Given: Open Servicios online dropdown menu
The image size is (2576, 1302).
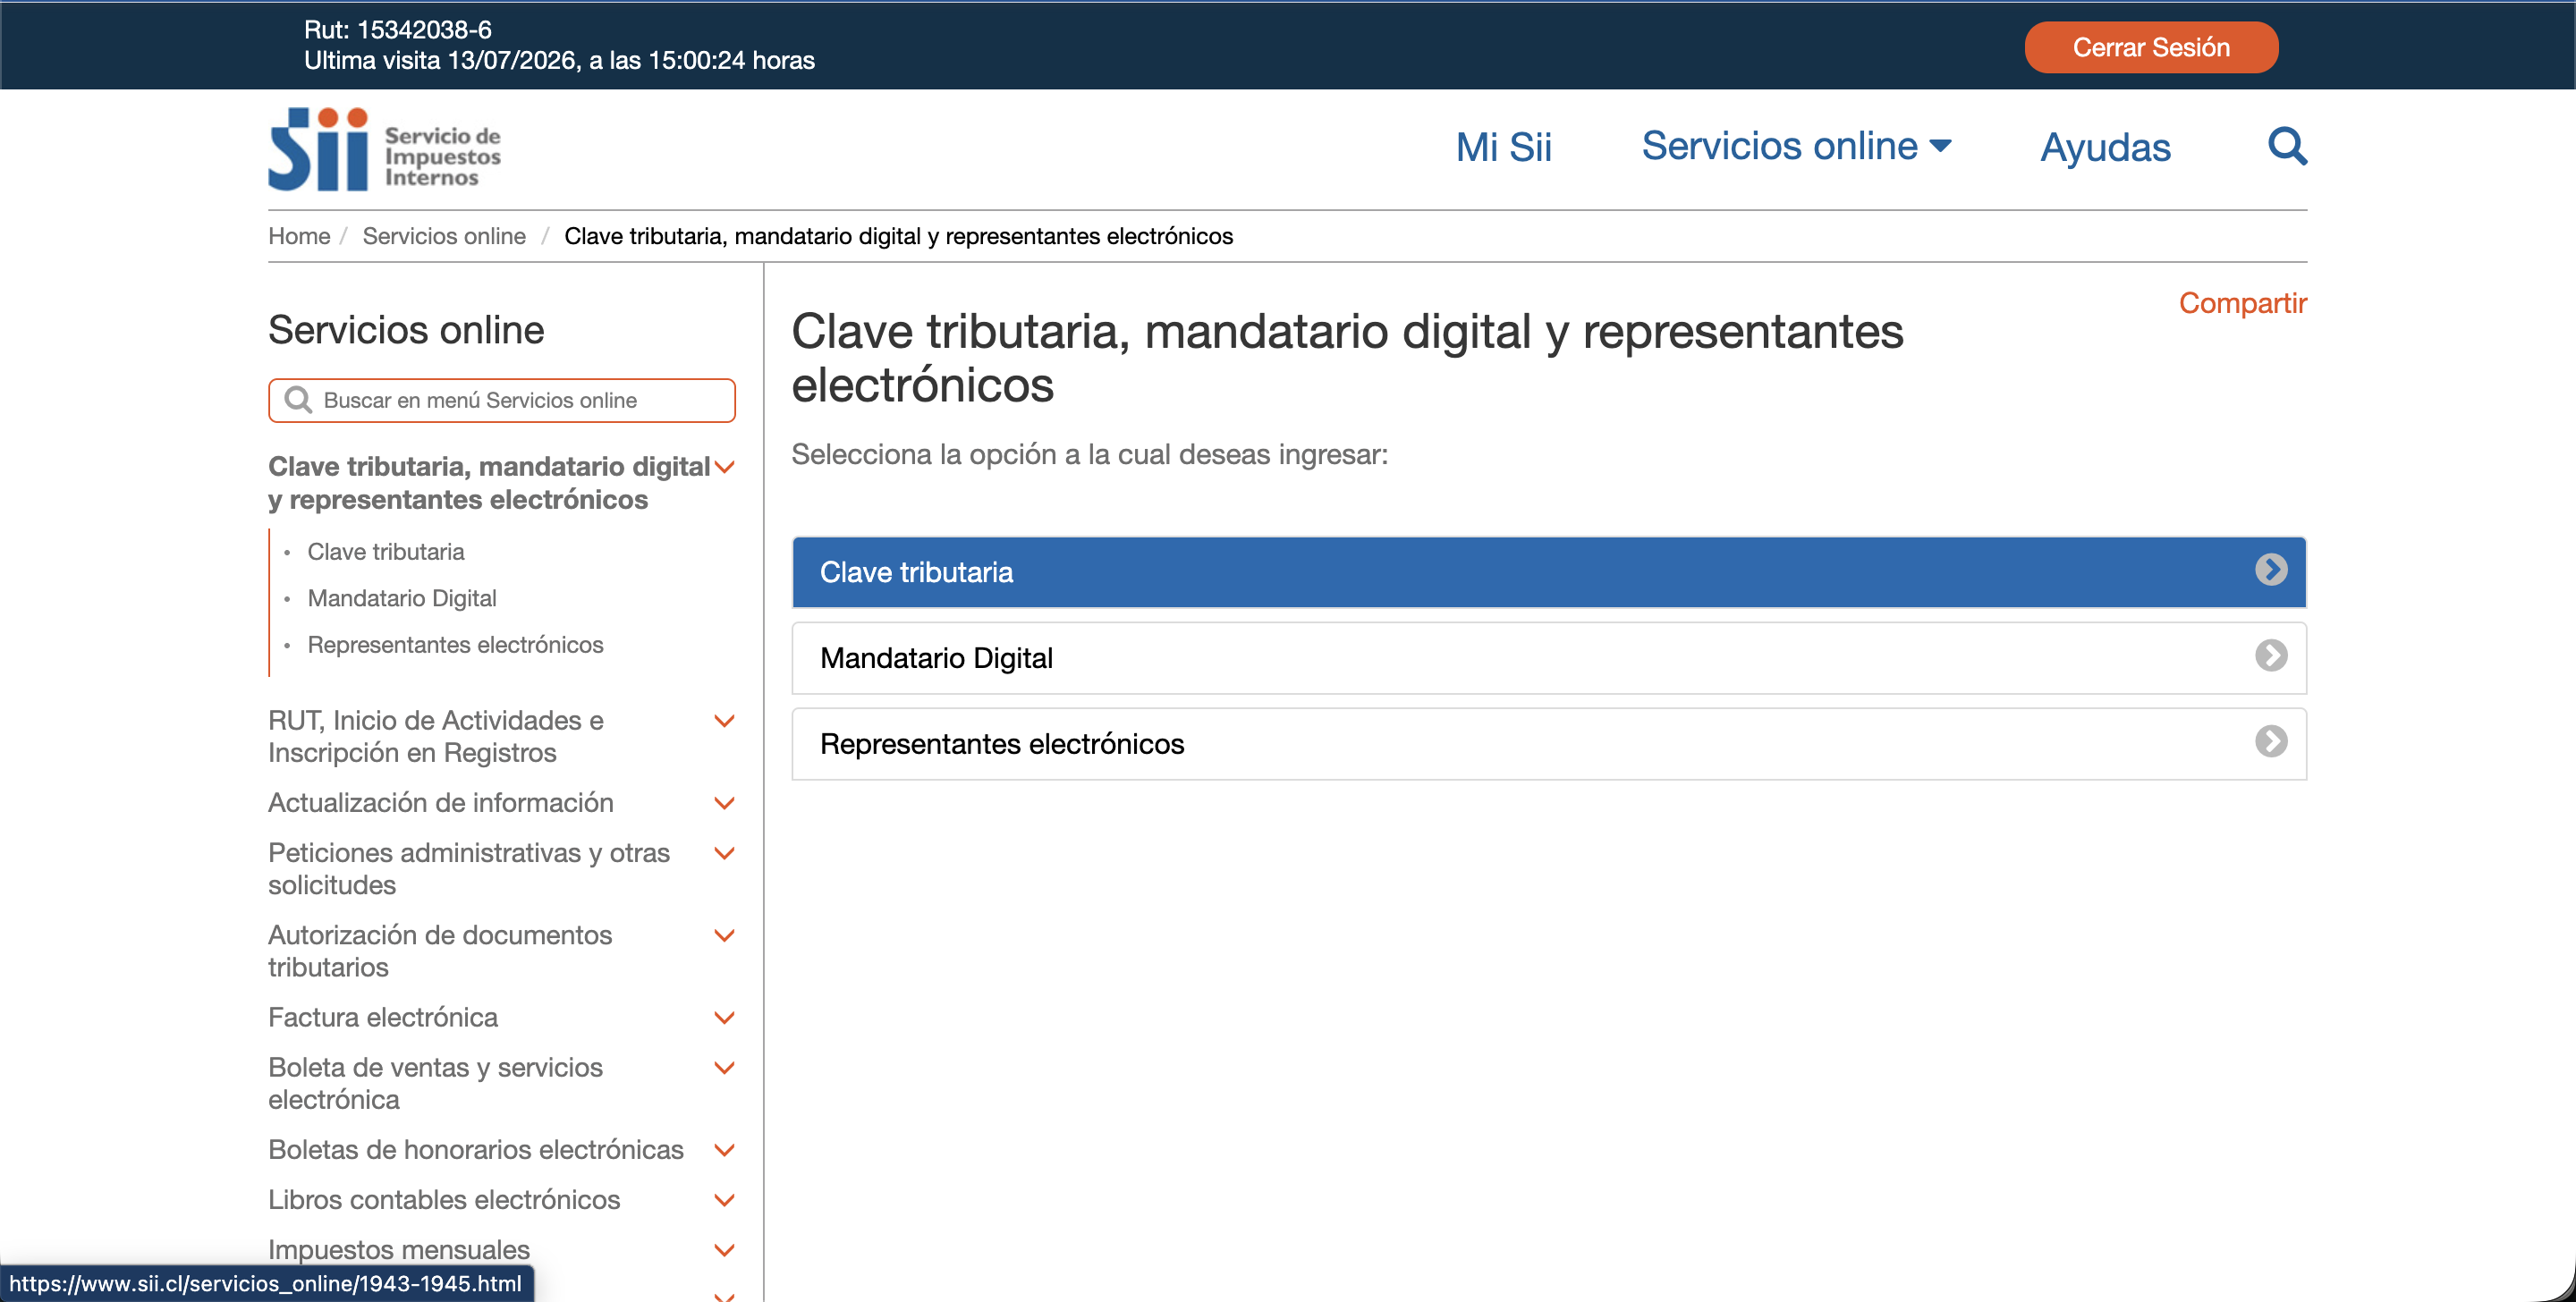Looking at the screenshot, I should [1796, 146].
